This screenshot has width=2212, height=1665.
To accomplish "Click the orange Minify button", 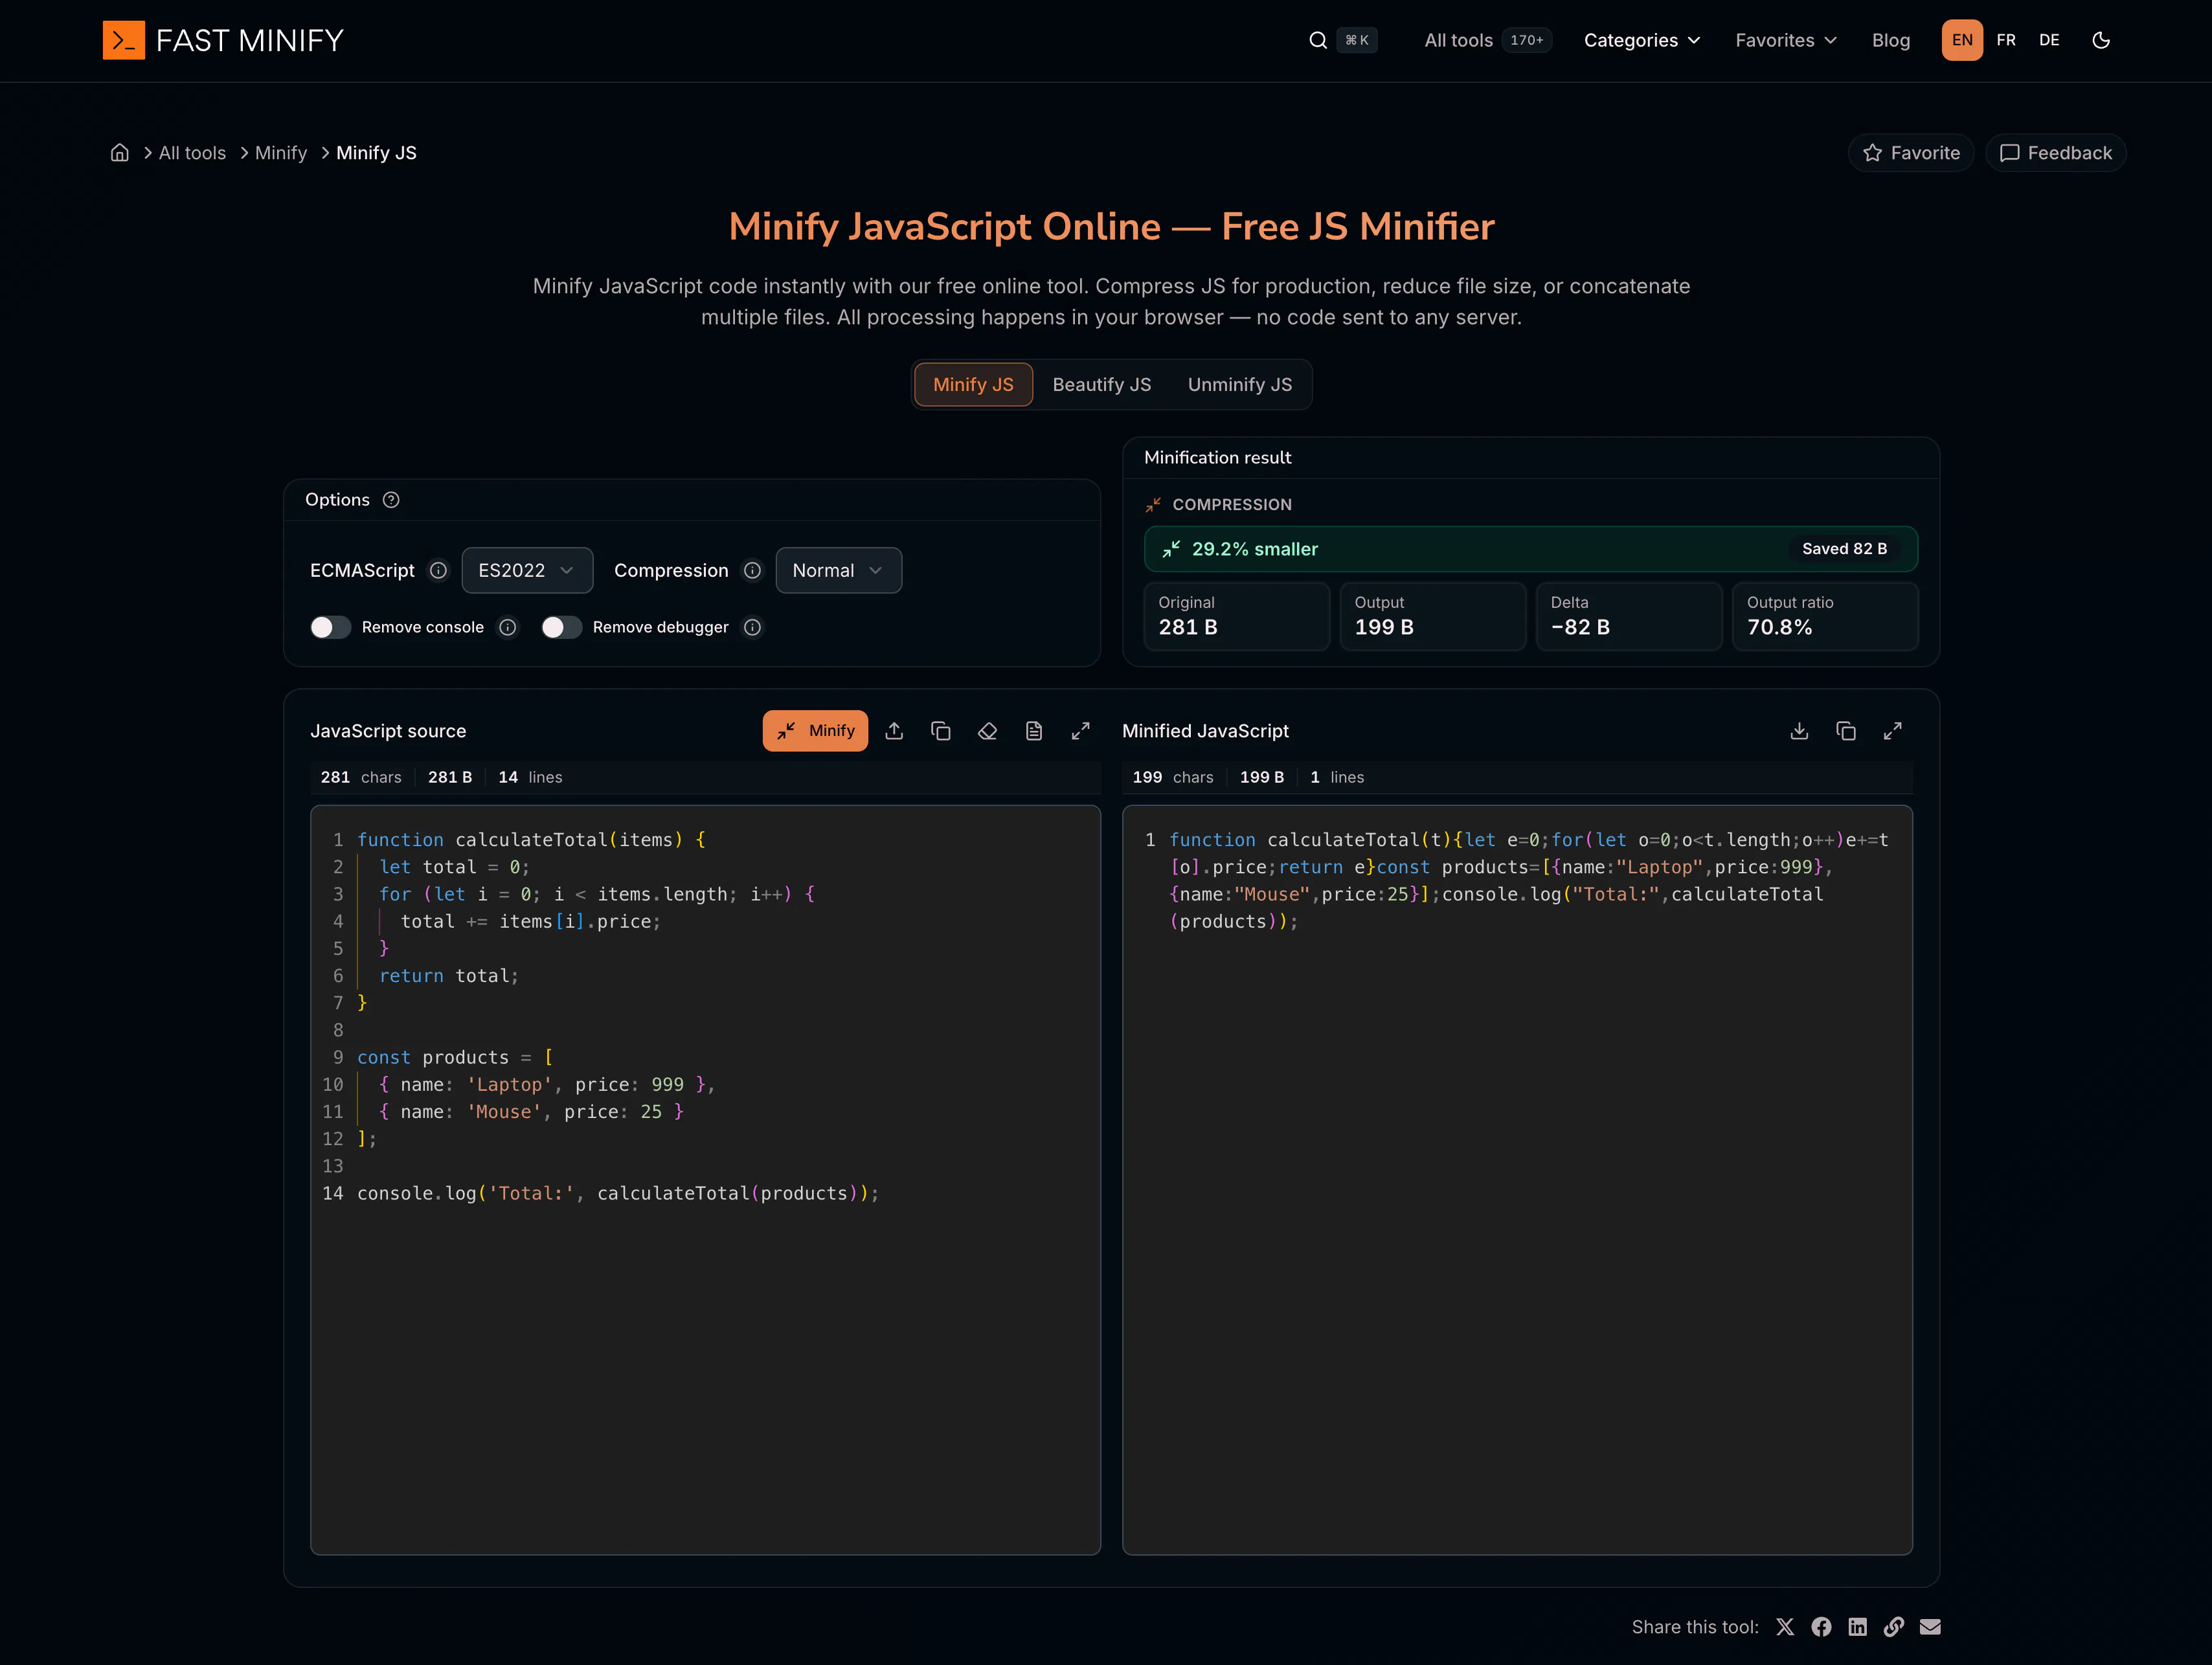I will 815,731.
